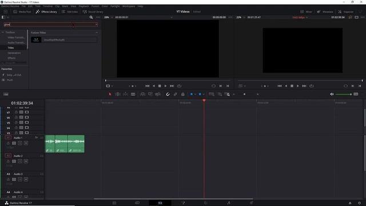Jump to first frame in timeline viewer
This screenshot has width=366, height=206.
279,86
